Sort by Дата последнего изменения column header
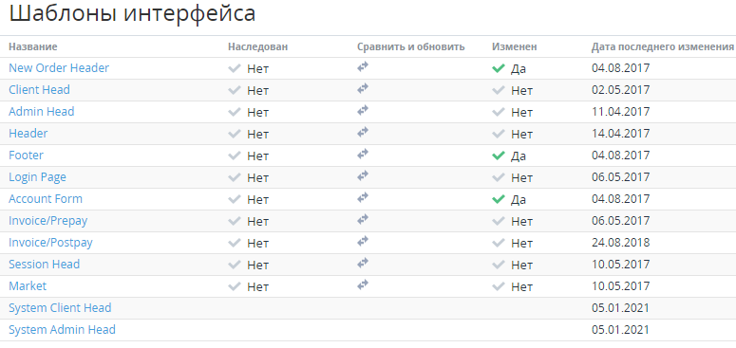 pos(662,46)
